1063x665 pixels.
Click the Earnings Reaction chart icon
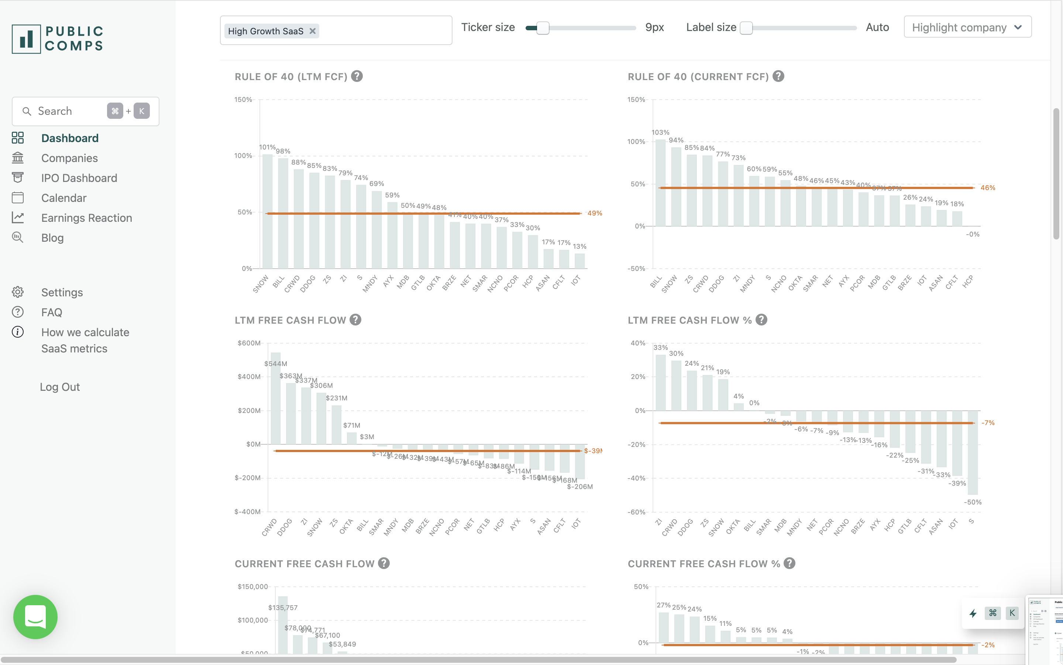click(x=18, y=218)
